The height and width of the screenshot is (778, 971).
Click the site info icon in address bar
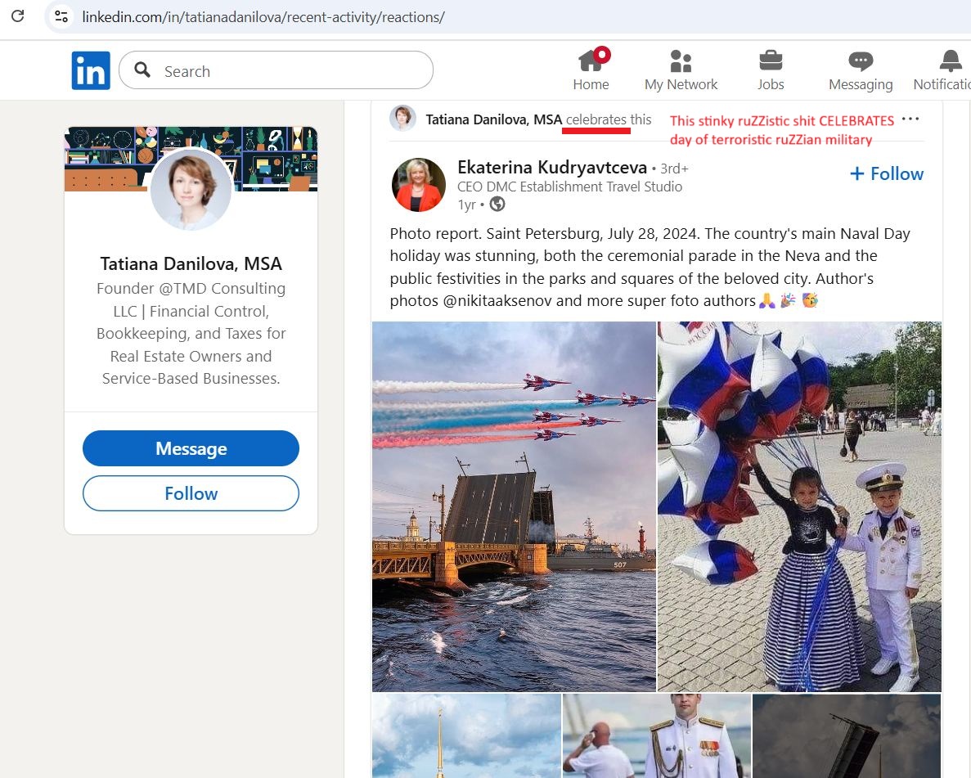(59, 16)
